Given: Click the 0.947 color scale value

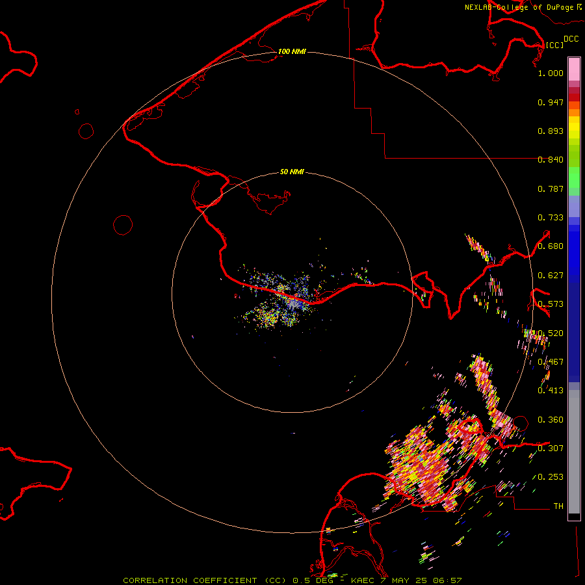Looking at the screenshot, I should [x=551, y=102].
